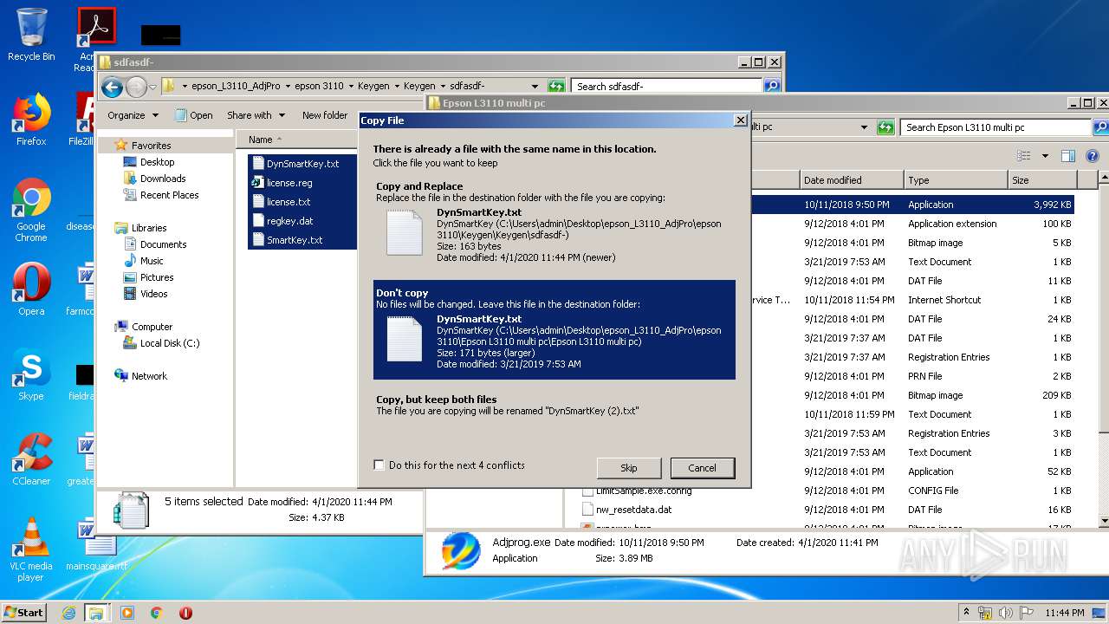Open Google Chrome desktop shortcut
Screen dimensions: 1109x624
pos(31,211)
